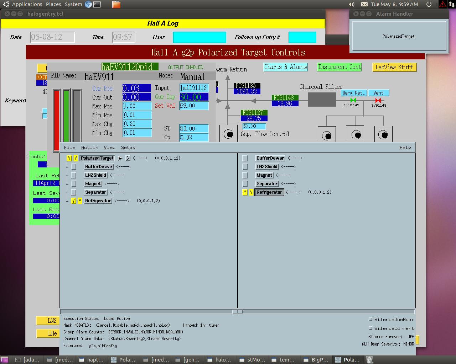Select PolarizedTarget group in alarm tree
The image size is (456, 364).
[97, 158]
